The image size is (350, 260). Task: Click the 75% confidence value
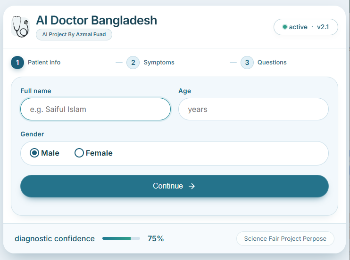156,238
